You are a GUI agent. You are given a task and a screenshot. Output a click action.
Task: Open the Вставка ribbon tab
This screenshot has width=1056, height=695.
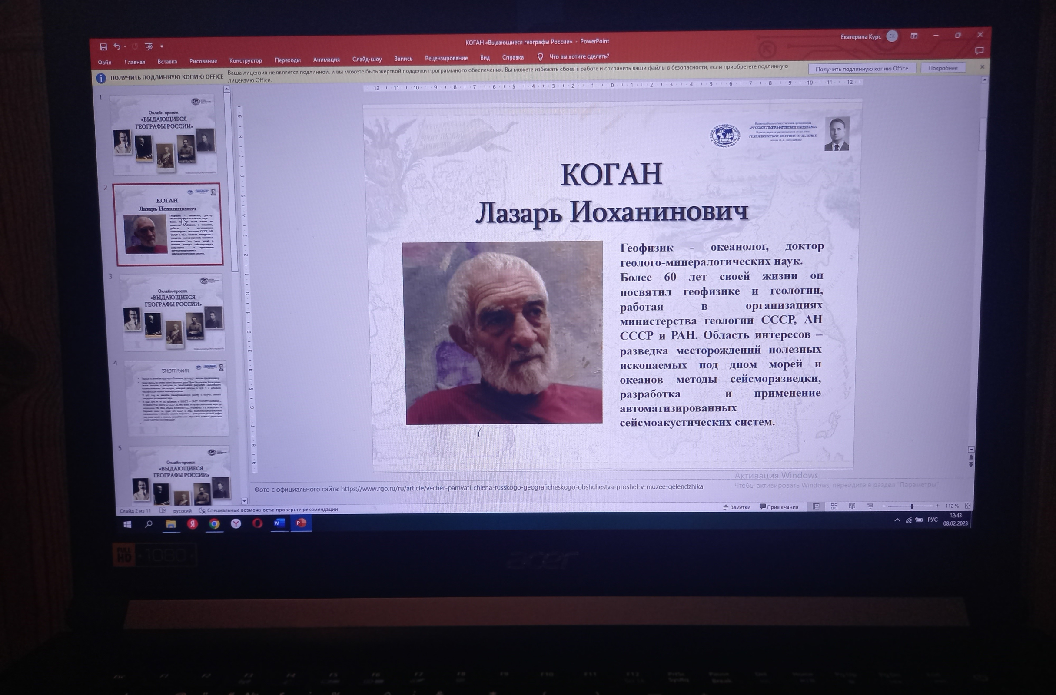[167, 62]
